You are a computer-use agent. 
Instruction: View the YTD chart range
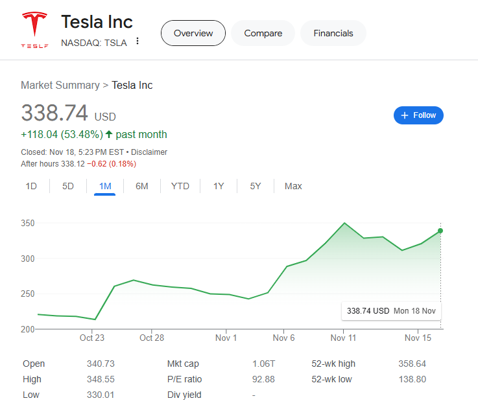(x=180, y=186)
